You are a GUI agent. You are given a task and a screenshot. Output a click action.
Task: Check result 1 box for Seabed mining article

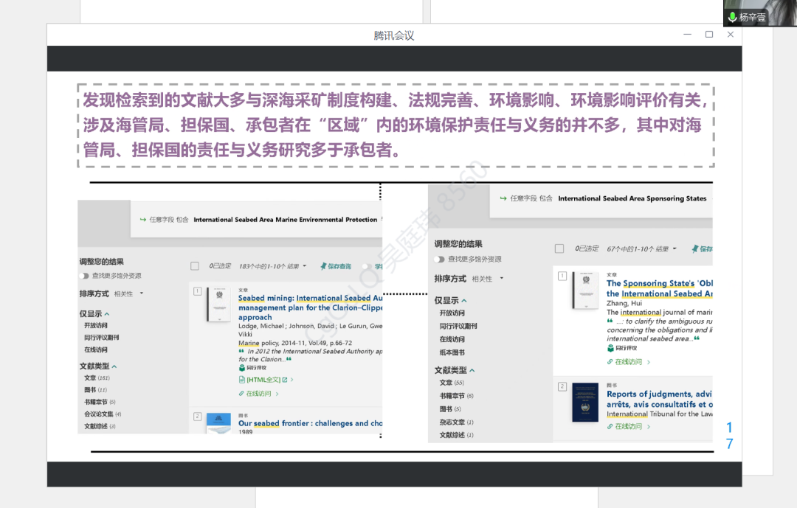pyautogui.click(x=197, y=291)
